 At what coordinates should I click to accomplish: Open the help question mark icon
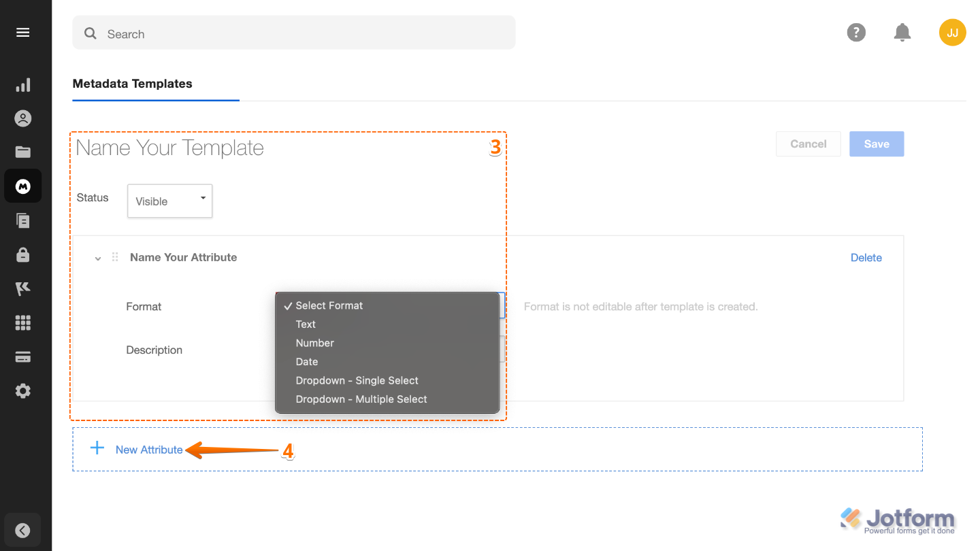pyautogui.click(x=856, y=32)
